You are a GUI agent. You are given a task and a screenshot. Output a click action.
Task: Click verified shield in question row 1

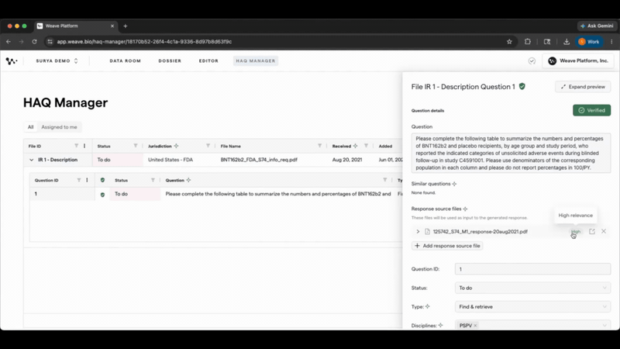pyautogui.click(x=102, y=195)
